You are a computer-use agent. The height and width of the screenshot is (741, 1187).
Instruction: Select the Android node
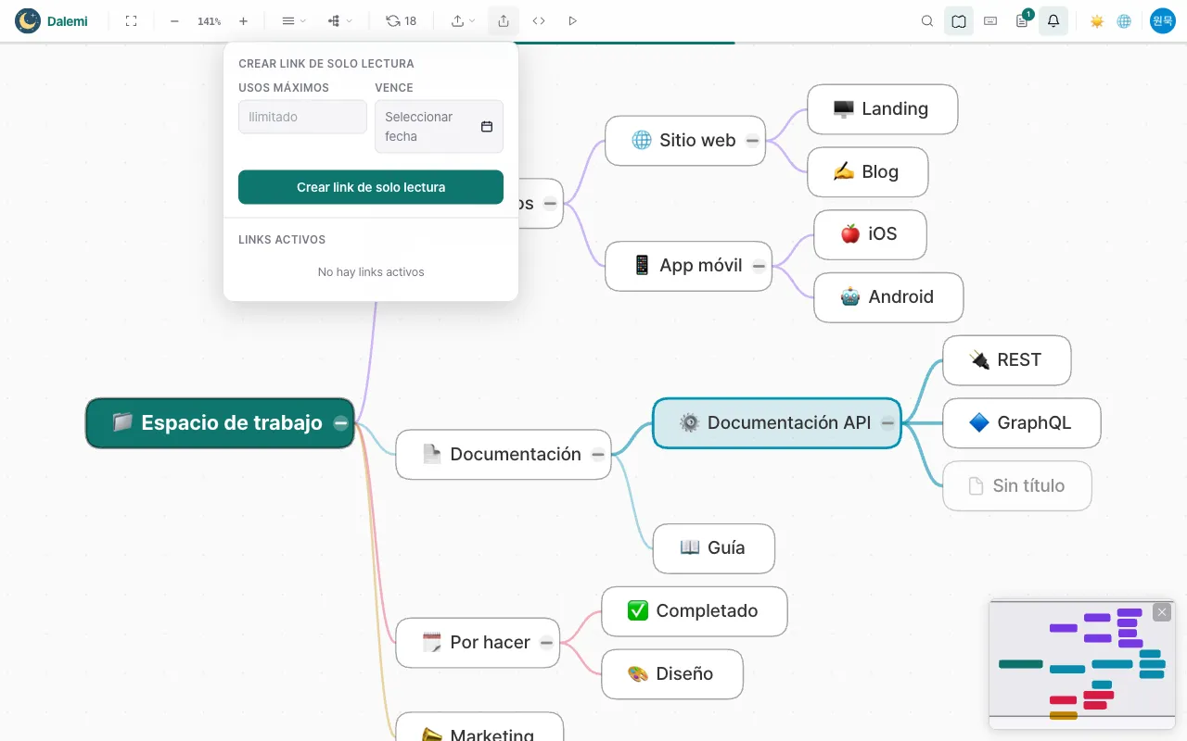pyautogui.click(x=888, y=297)
